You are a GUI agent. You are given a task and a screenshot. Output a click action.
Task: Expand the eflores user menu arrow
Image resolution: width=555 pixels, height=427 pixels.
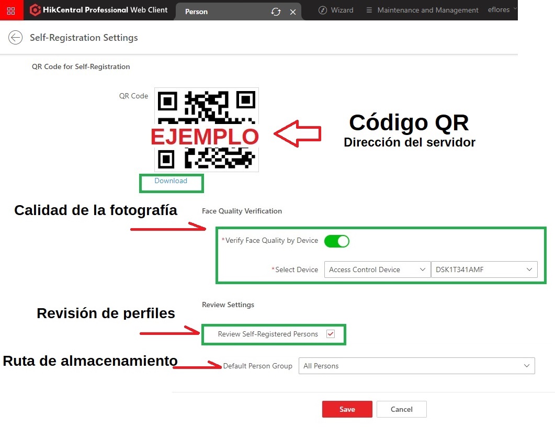click(x=515, y=8)
